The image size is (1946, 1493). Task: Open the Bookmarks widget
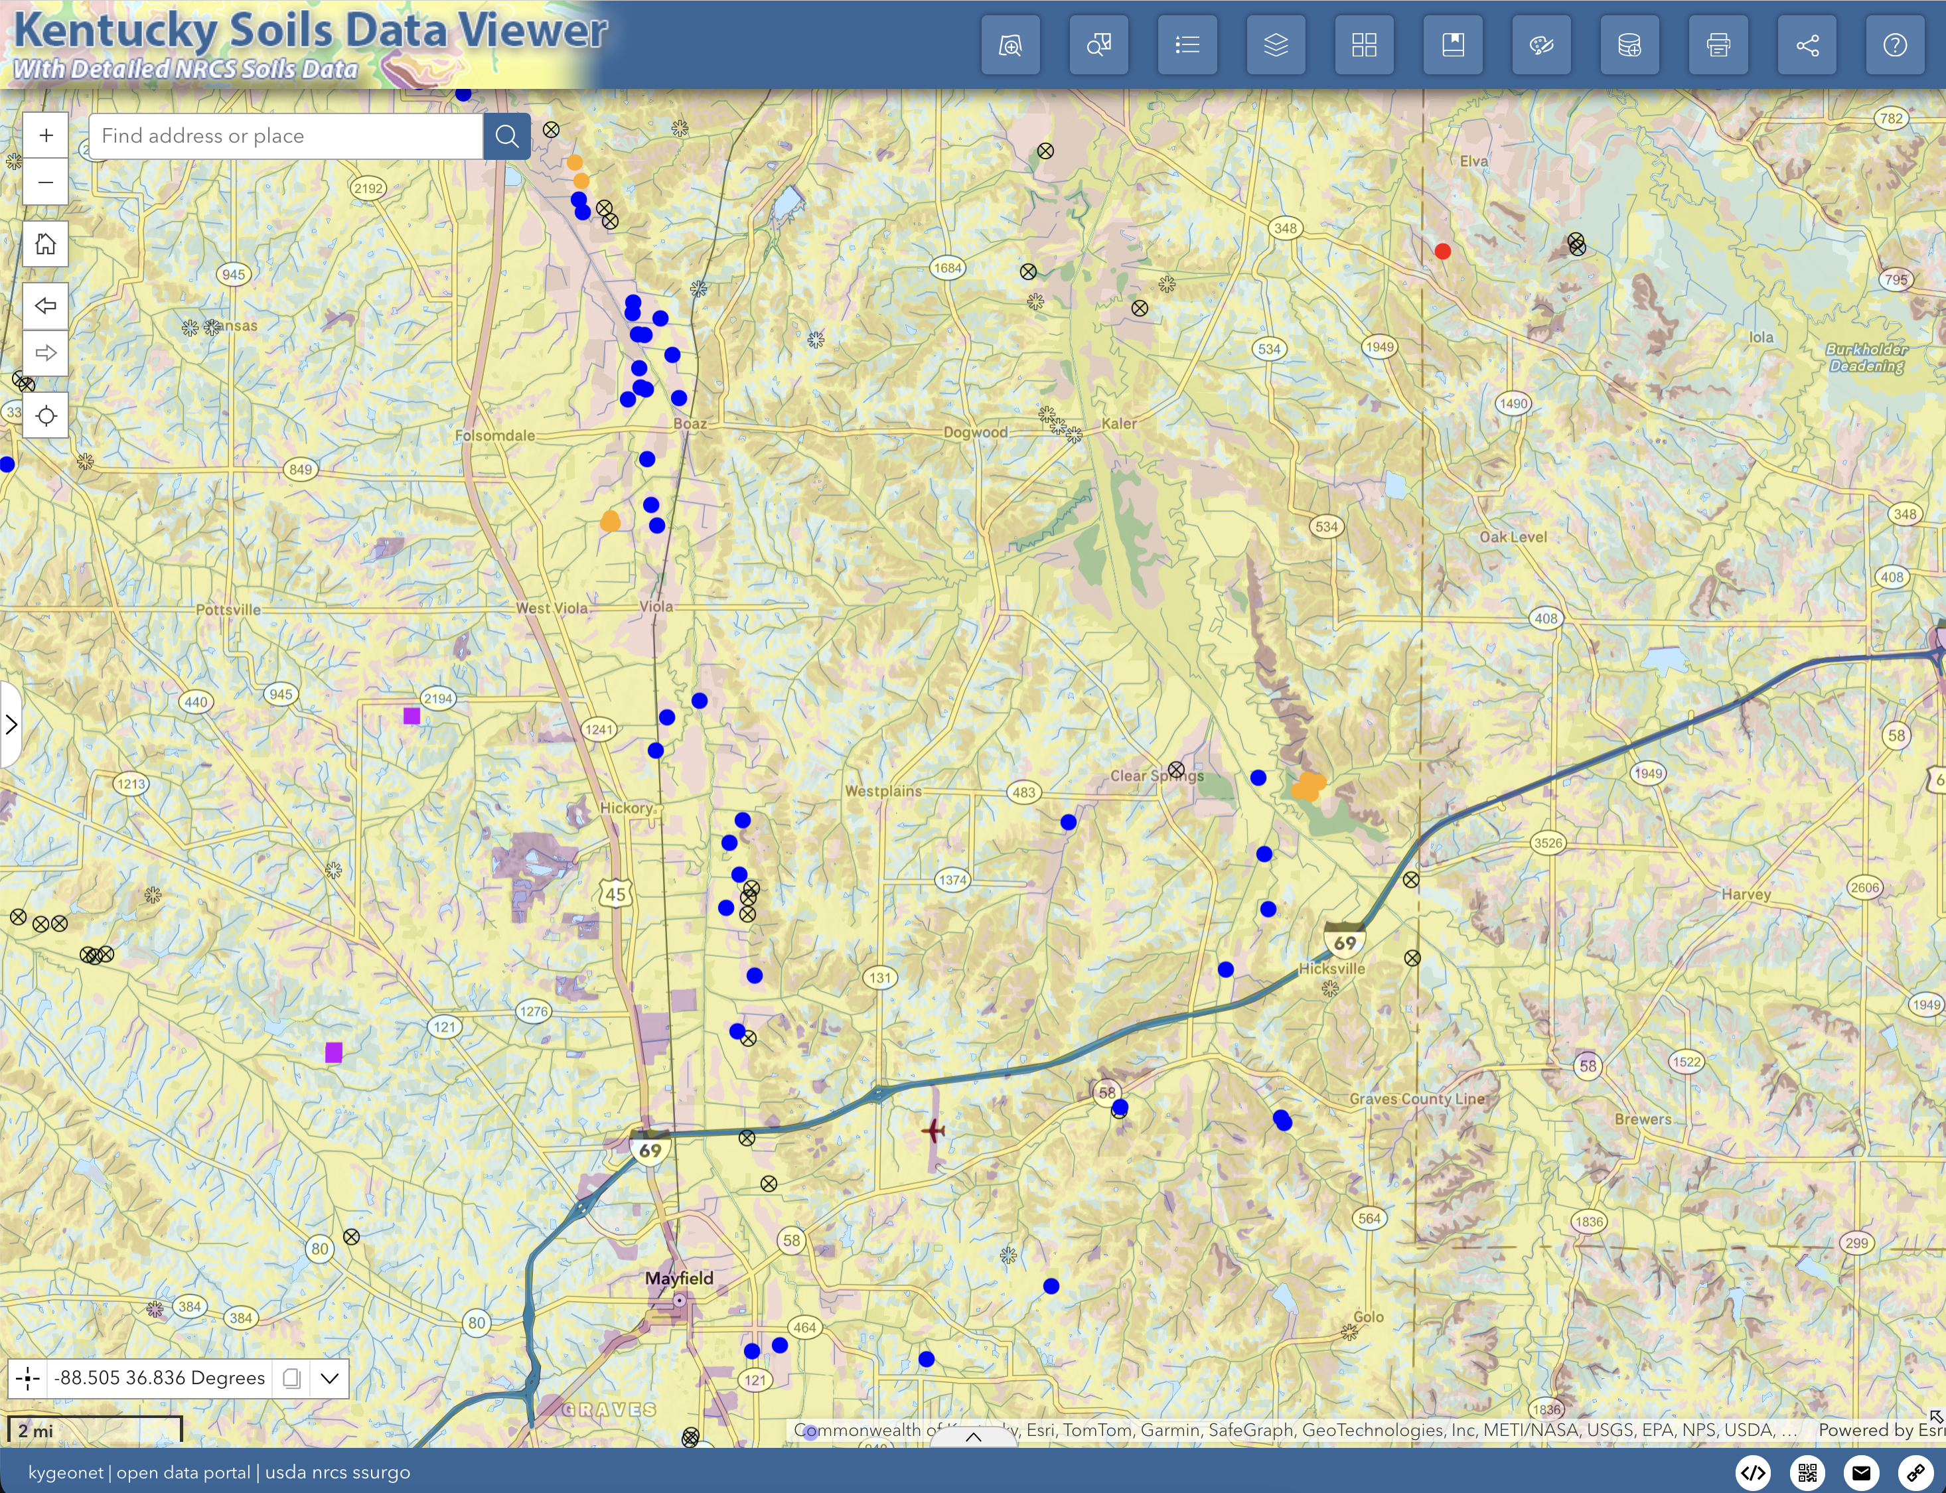(1453, 45)
